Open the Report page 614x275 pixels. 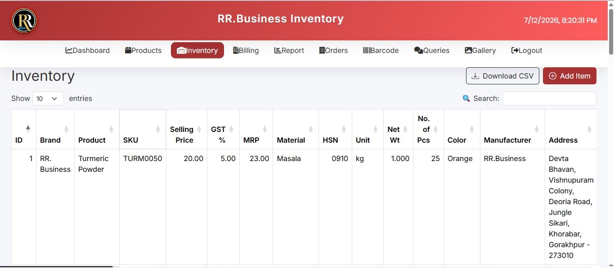click(x=289, y=50)
